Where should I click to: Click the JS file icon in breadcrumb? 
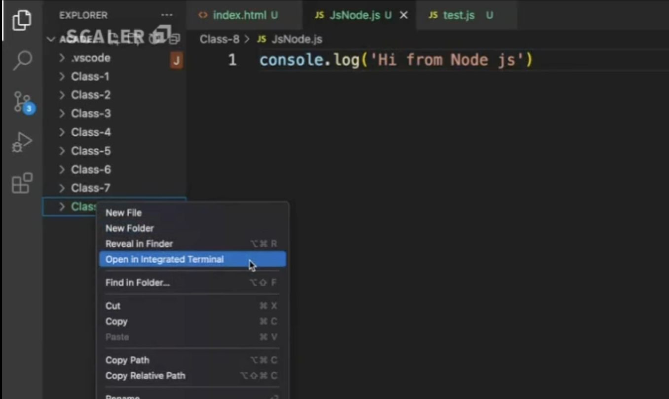point(262,39)
